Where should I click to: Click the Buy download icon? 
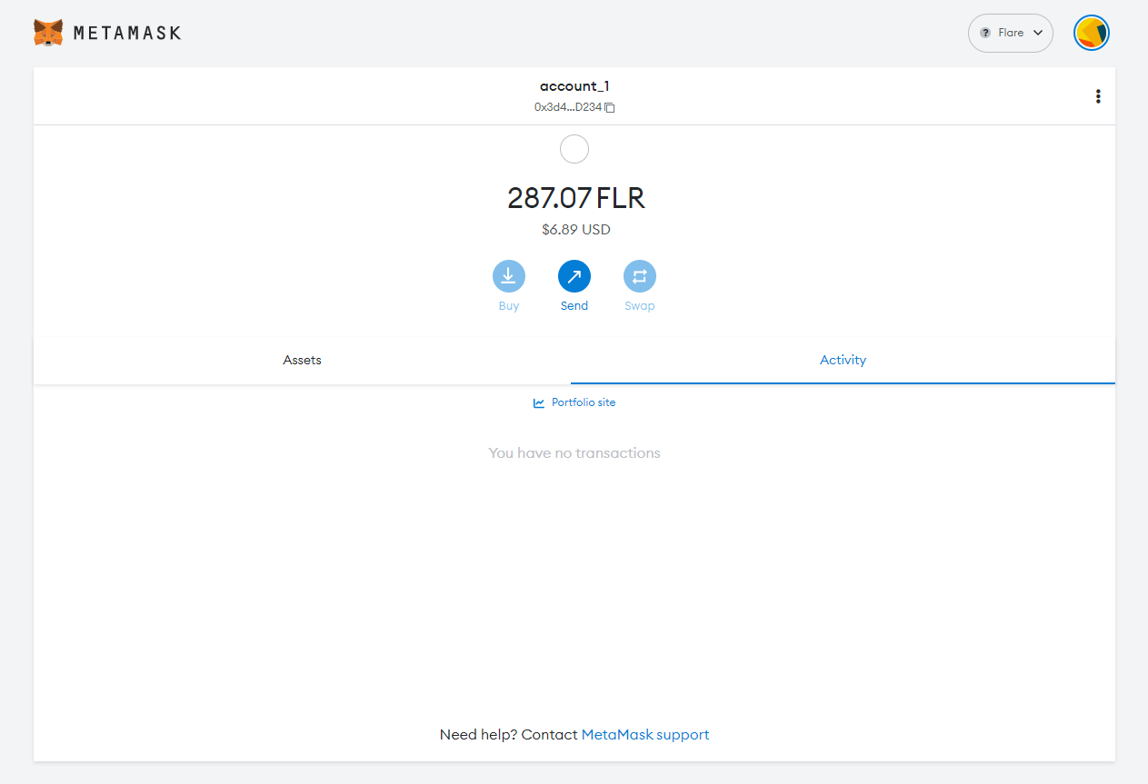tap(509, 276)
